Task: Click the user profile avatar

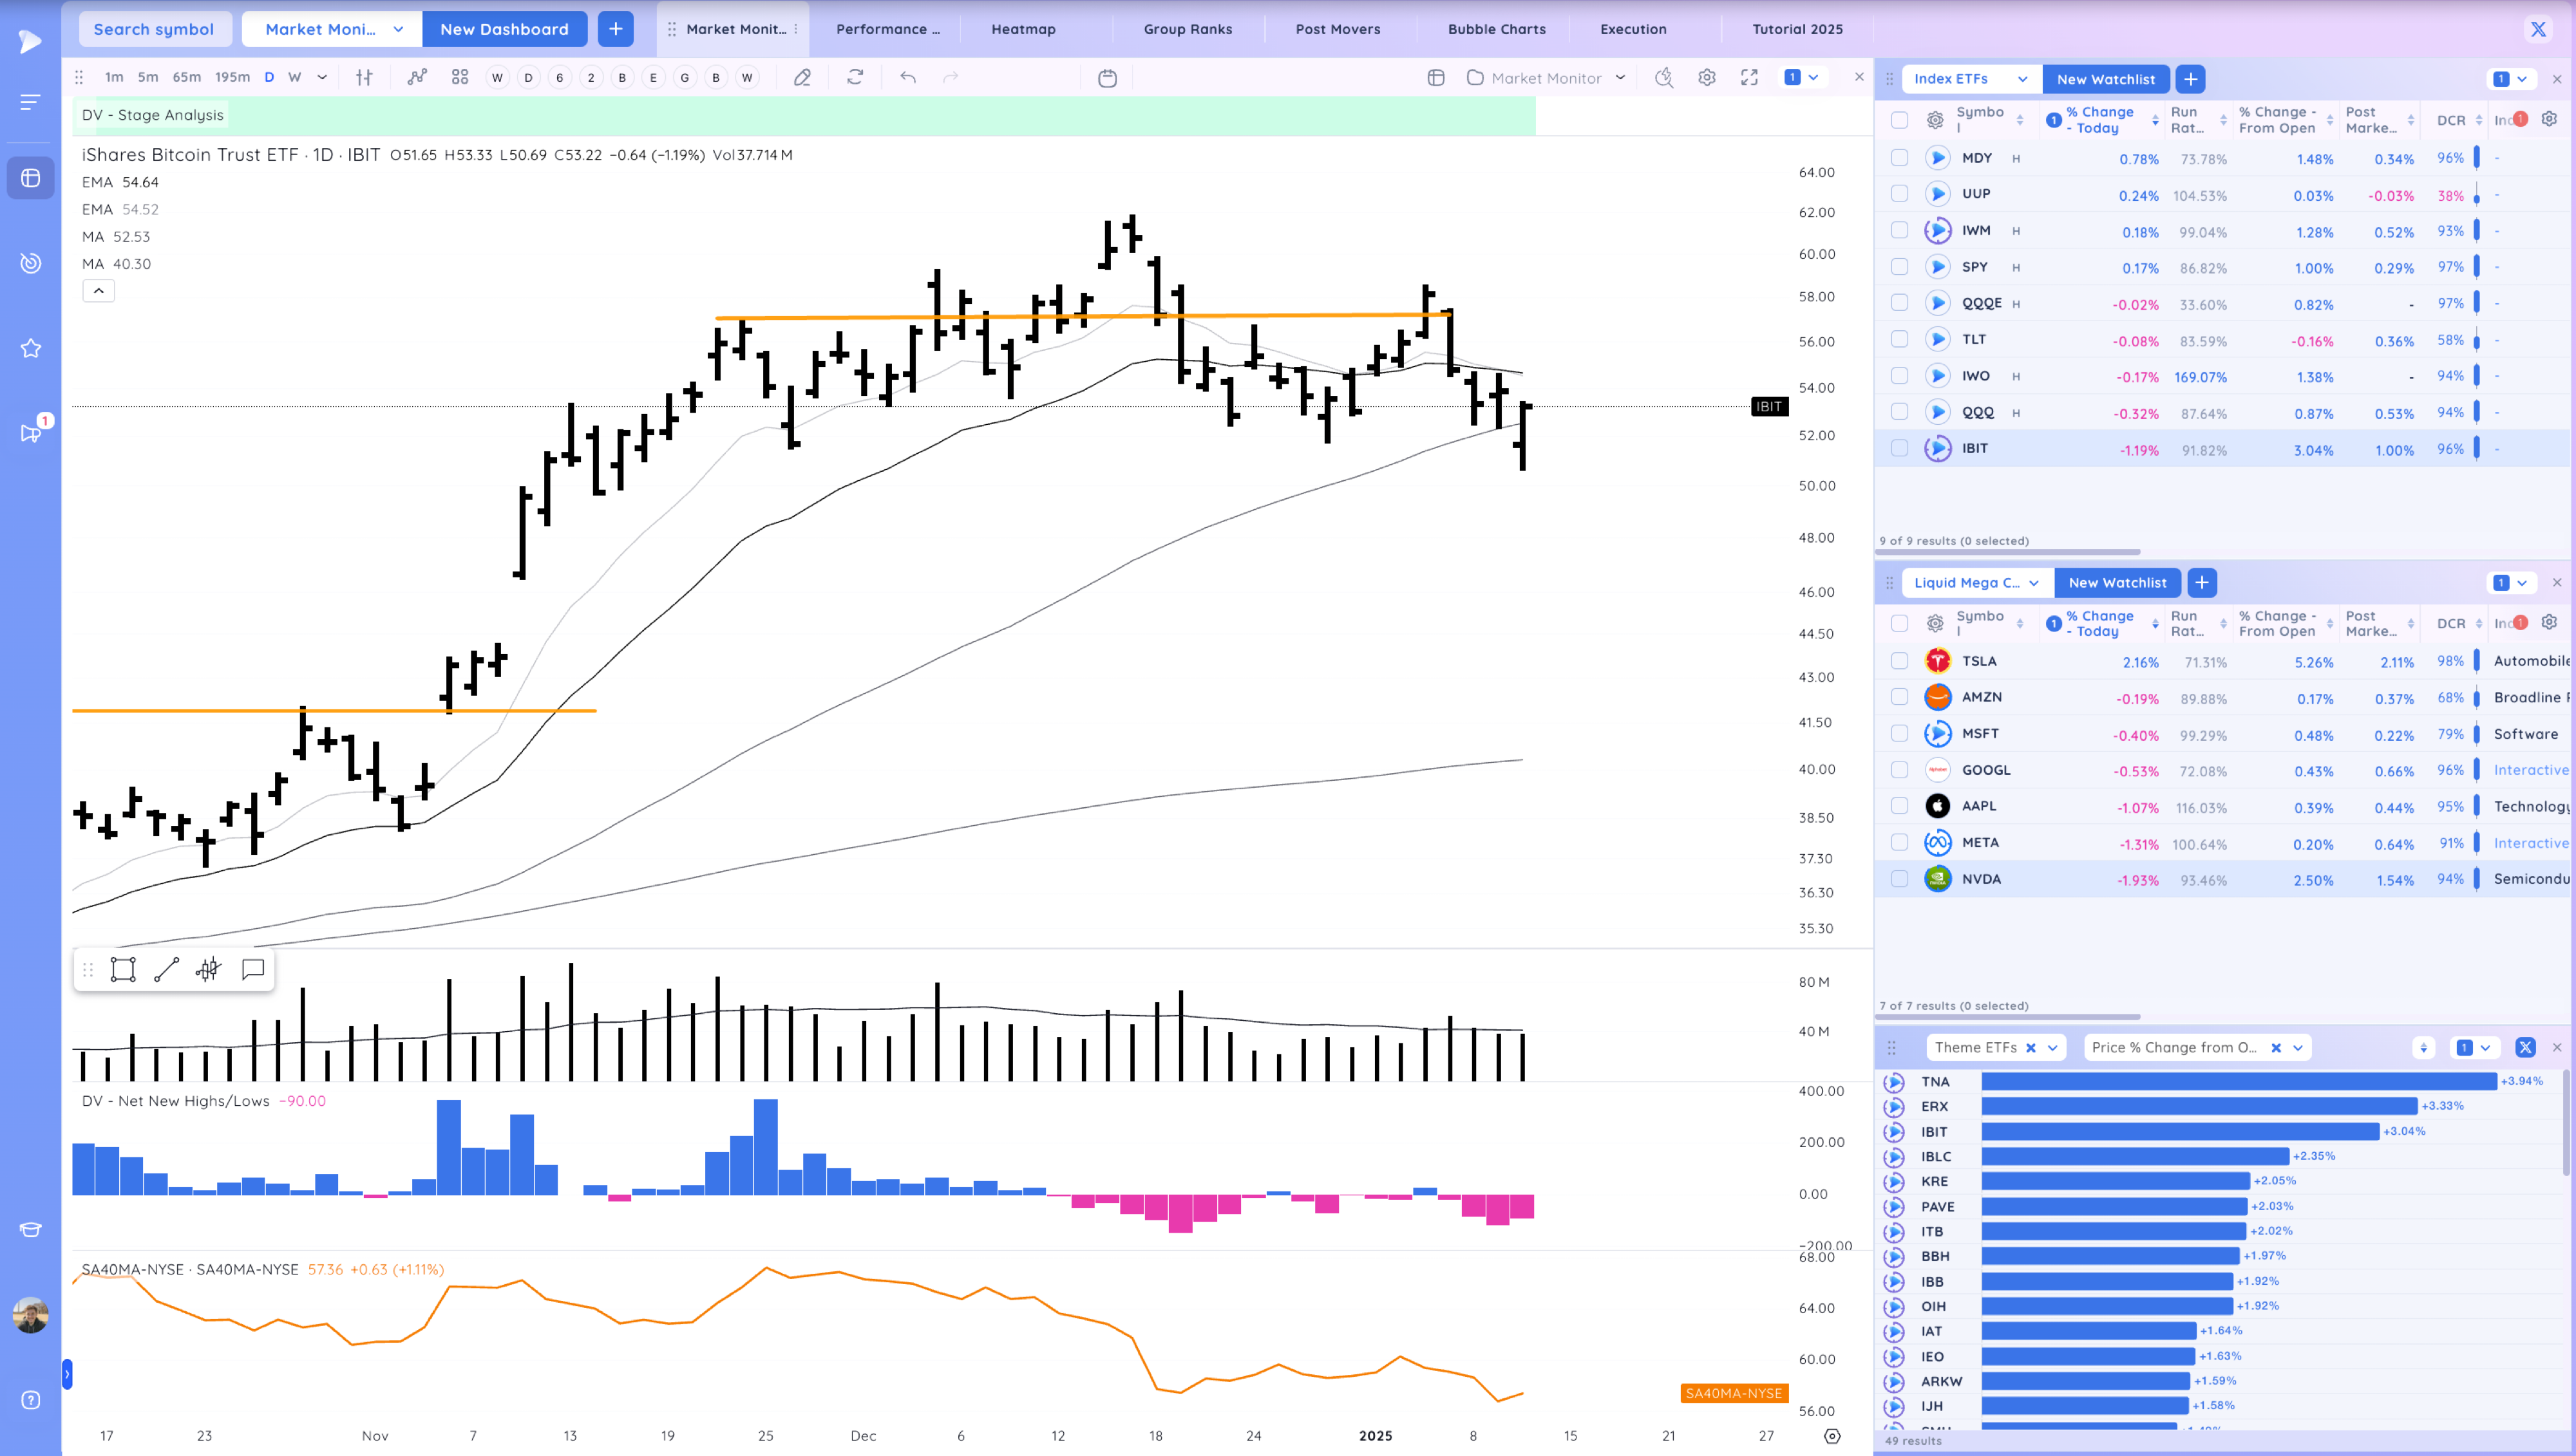Action: pos(30,1315)
